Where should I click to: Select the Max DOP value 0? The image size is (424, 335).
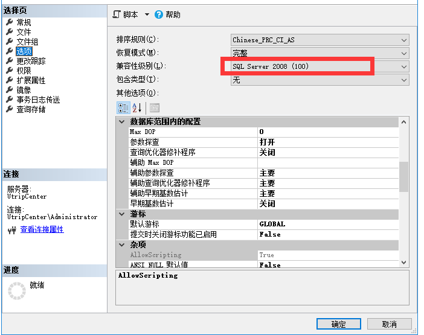(328, 132)
